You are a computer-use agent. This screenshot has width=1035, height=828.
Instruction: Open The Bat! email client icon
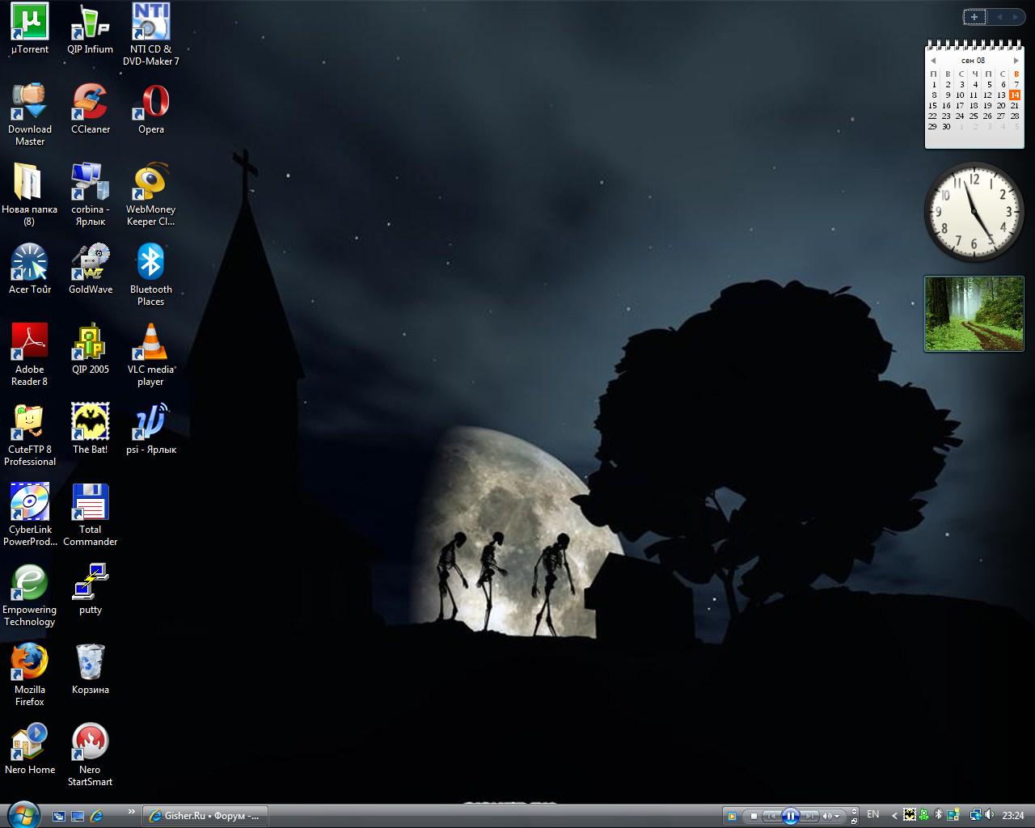pyautogui.click(x=90, y=423)
